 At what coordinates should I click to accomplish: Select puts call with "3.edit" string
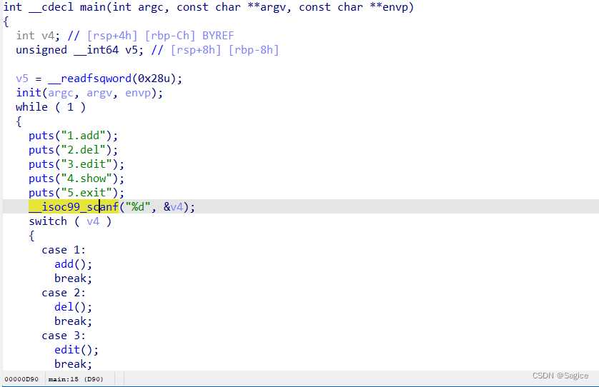(x=76, y=164)
